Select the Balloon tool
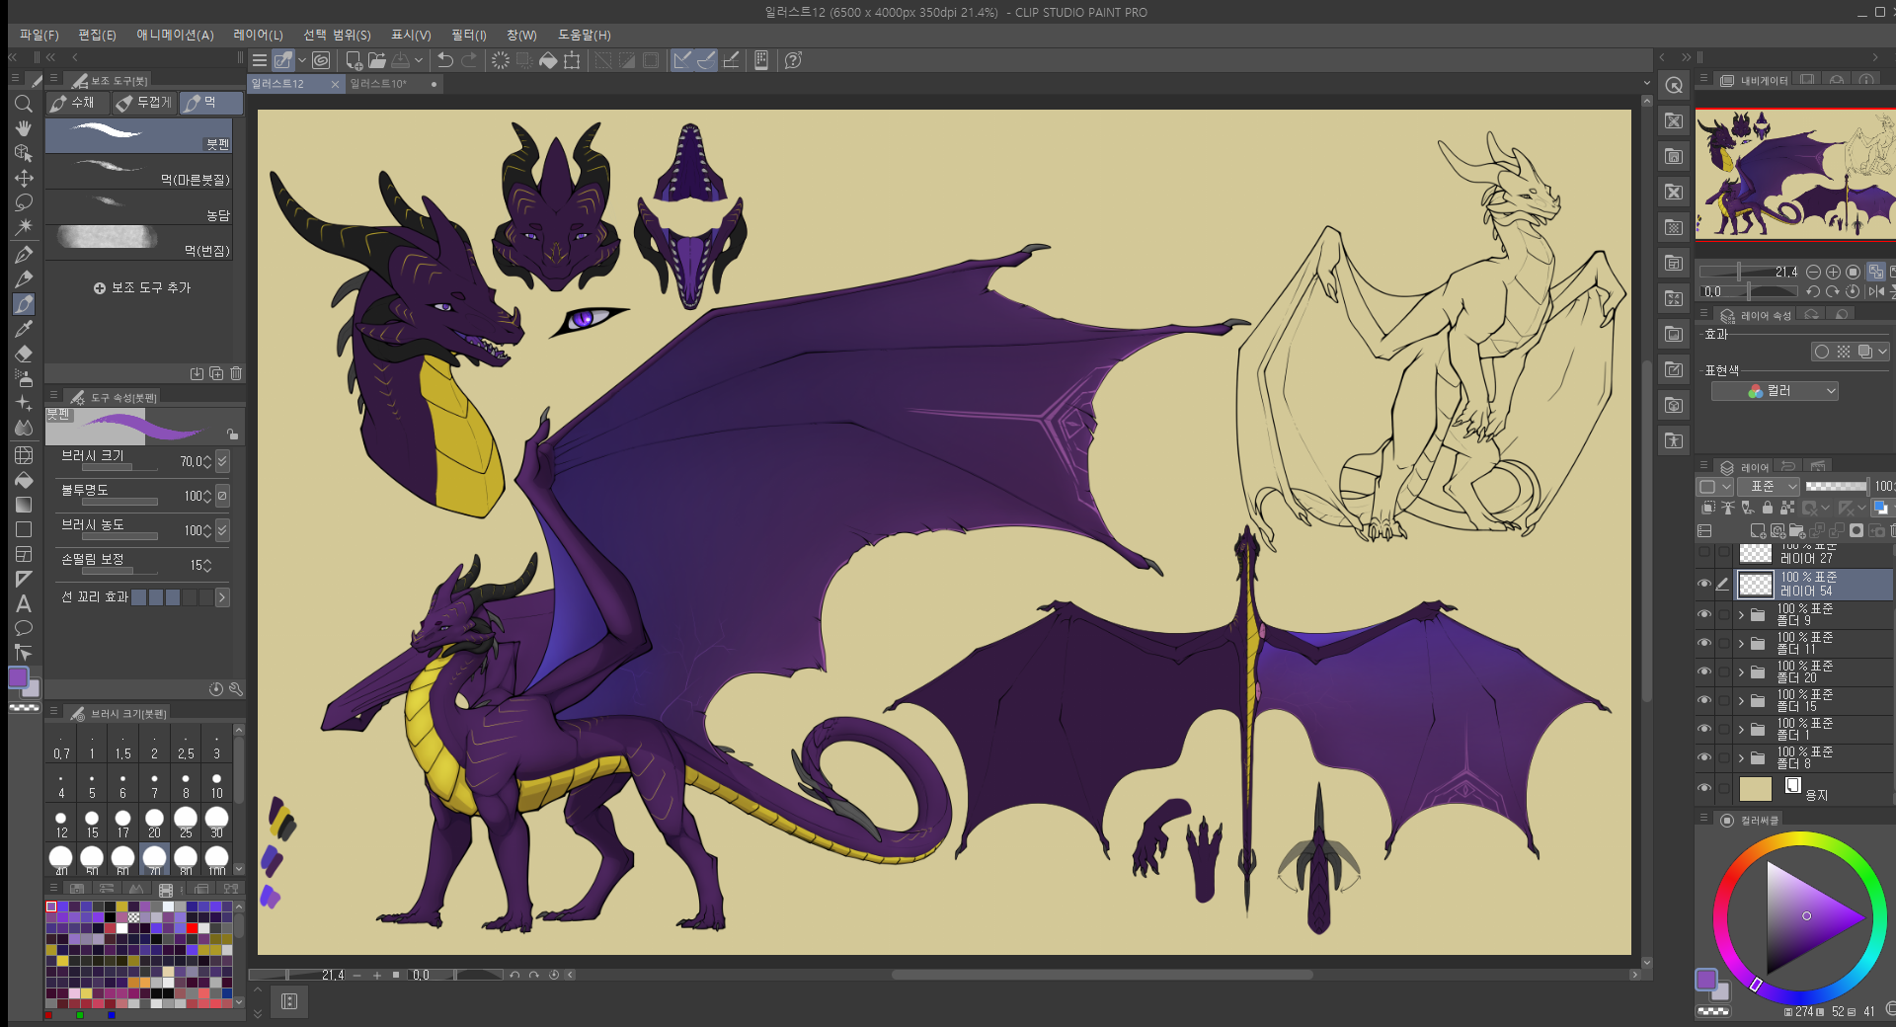 tap(24, 628)
